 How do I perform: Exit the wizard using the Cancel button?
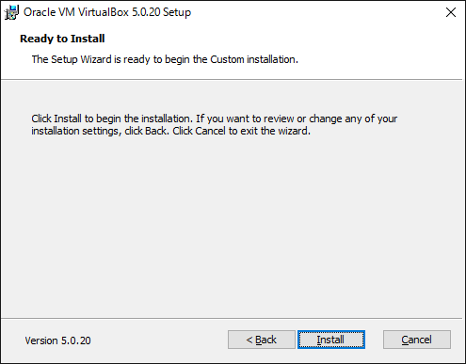[x=417, y=340]
